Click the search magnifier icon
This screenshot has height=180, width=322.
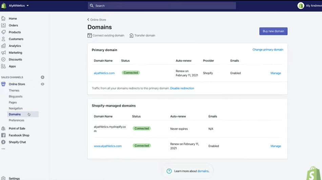[92, 5]
